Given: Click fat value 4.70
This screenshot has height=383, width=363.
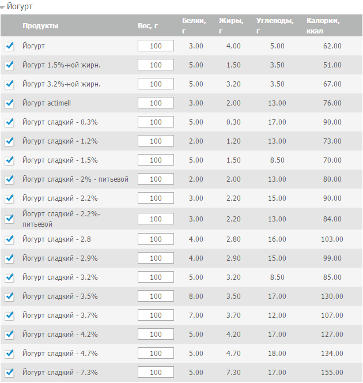Looking at the screenshot, I should [x=233, y=354].
